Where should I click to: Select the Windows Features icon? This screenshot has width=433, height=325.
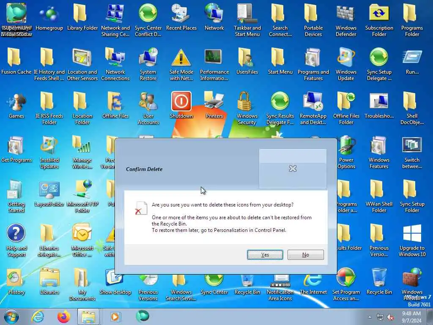pos(379,152)
